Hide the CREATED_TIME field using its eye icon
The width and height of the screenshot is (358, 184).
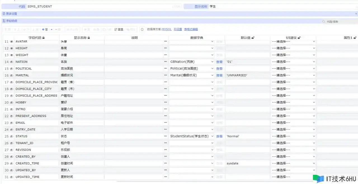pyautogui.click(x=11, y=163)
